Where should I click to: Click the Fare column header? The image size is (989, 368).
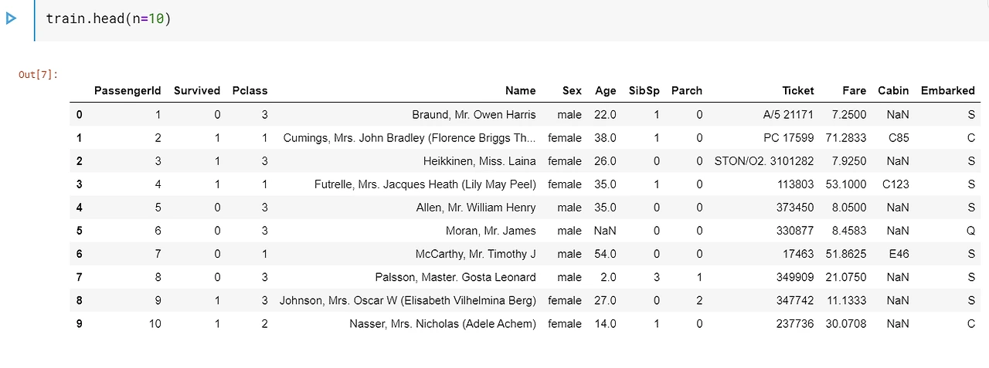tap(854, 90)
